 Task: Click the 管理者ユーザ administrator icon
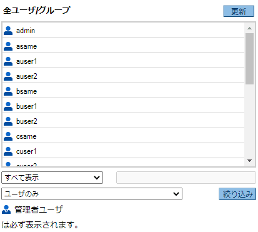(x=6, y=209)
